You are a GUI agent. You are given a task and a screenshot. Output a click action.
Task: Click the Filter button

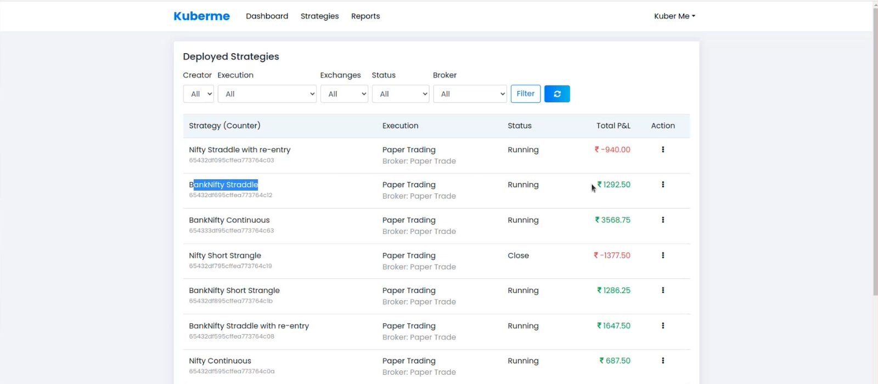point(526,94)
